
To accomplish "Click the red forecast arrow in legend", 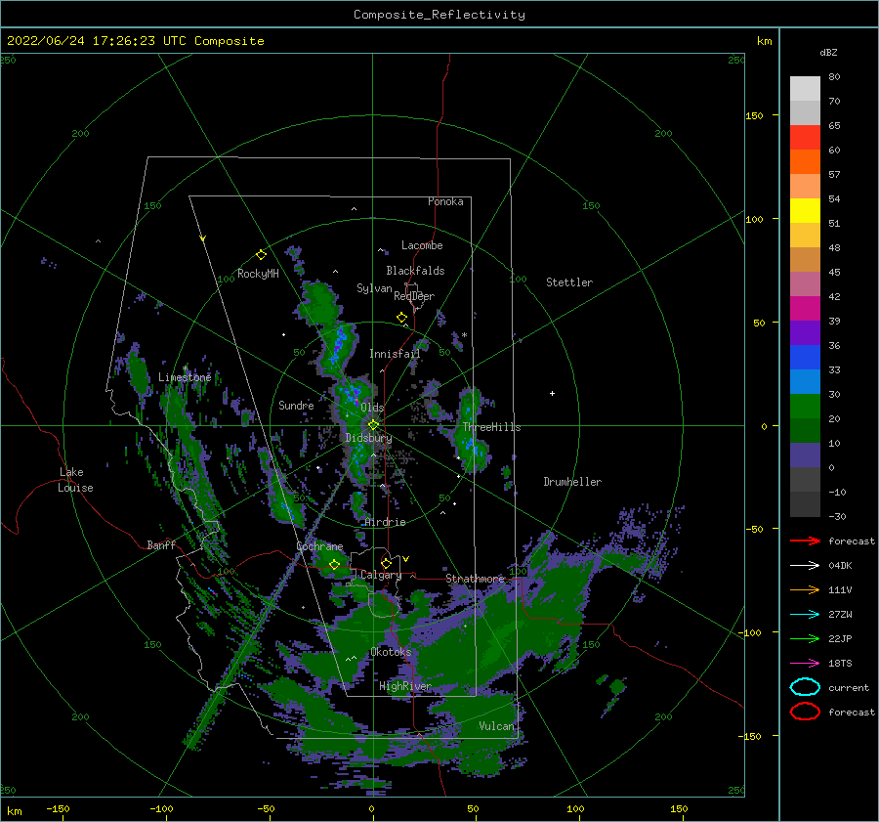I will coord(805,541).
